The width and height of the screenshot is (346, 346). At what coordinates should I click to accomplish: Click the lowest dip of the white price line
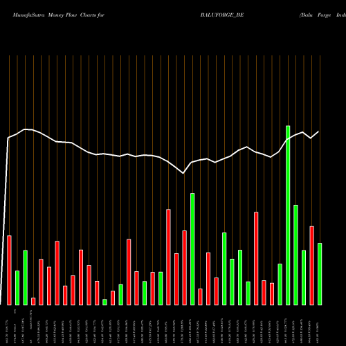click(183, 173)
